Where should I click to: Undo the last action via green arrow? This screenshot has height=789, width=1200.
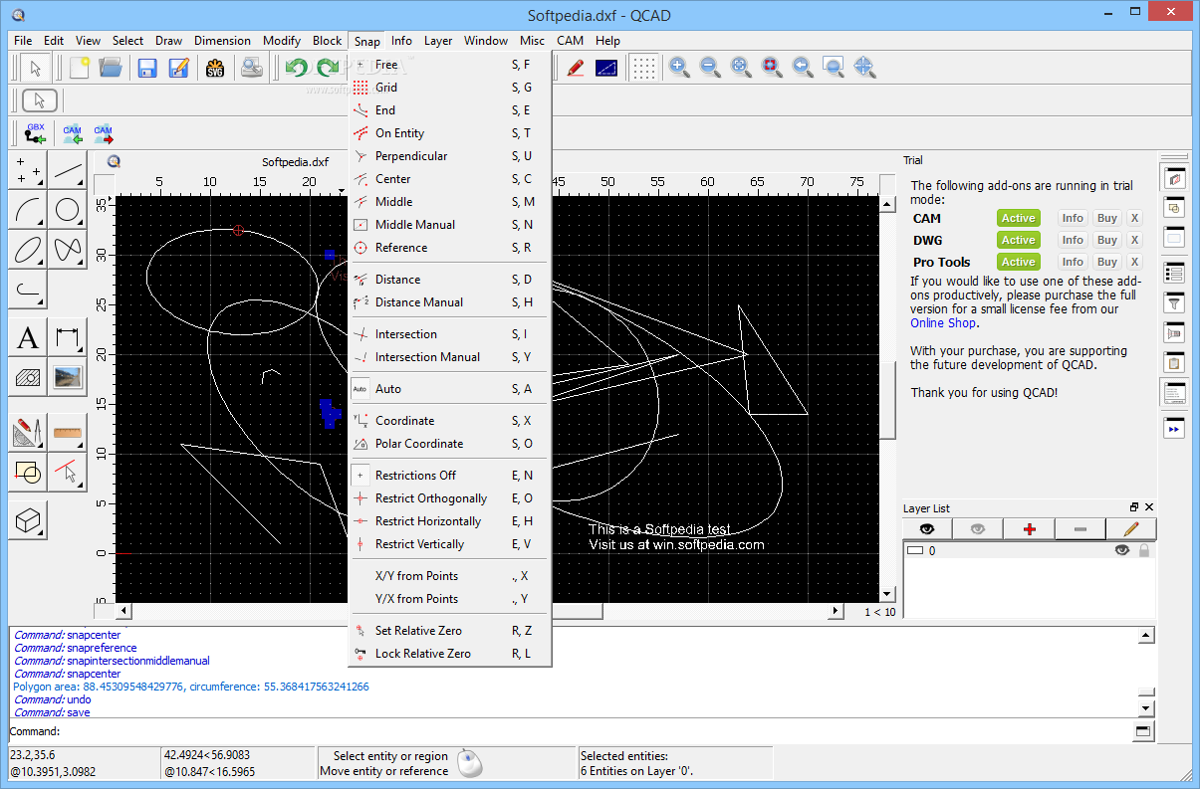coord(296,68)
